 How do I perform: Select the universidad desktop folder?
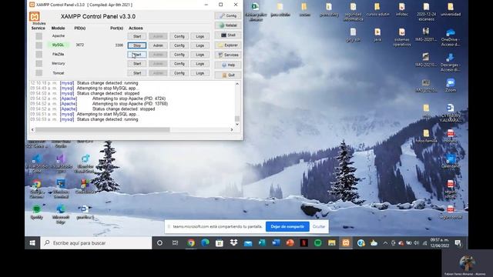coord(451,10)
